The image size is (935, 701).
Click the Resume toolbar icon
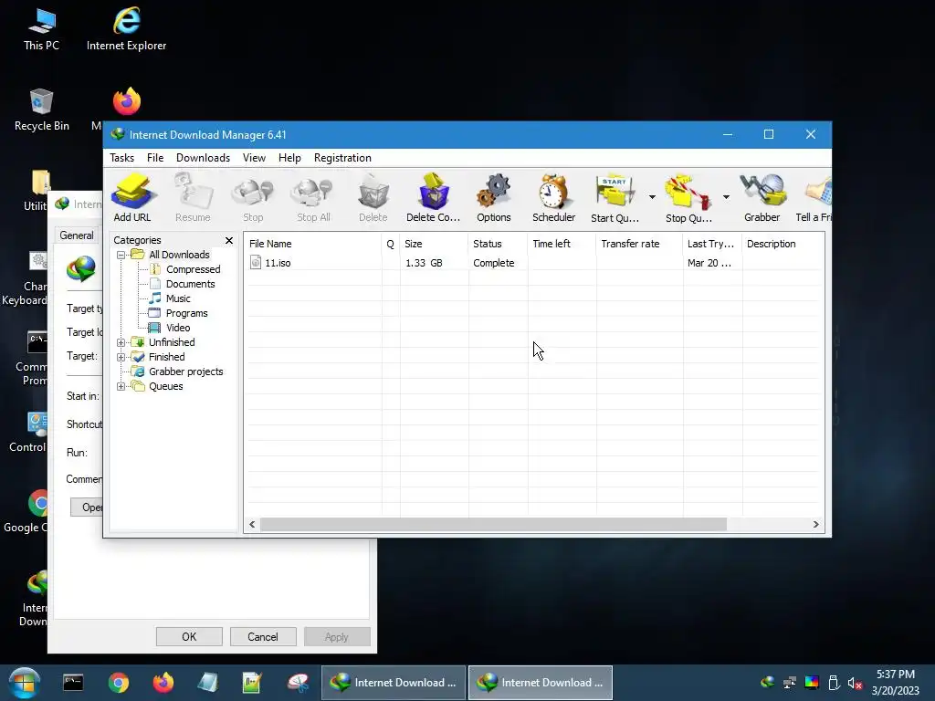193,197
